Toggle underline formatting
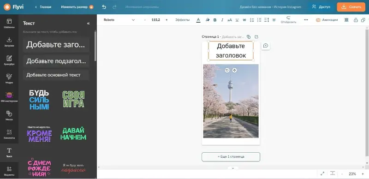The image size is (369, 179). pos(237,20)
